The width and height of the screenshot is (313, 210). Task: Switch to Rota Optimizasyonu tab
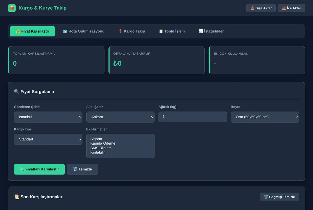83,31
